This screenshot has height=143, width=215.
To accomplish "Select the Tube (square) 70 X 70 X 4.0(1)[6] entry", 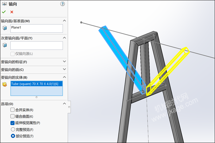I will click(x=37, y=84).
